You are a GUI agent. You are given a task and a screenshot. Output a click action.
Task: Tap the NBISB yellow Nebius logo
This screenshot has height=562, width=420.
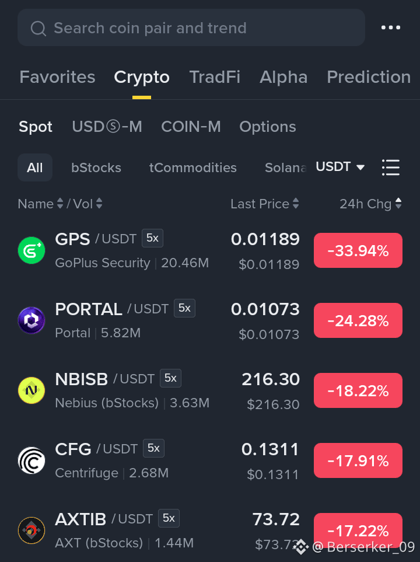pos(32,390)
